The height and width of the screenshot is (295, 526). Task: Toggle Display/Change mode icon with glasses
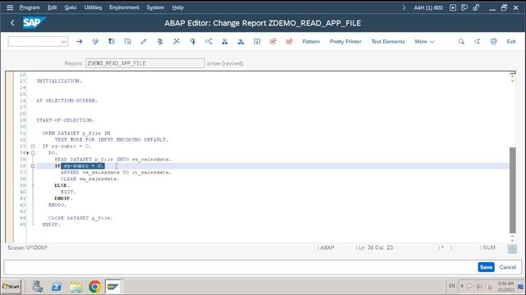pyautogui.click(x=95, y=42)
